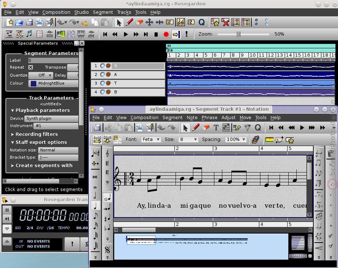
Task: Click Play in the main transport toolbar
Action: click(x=126, y=34)
